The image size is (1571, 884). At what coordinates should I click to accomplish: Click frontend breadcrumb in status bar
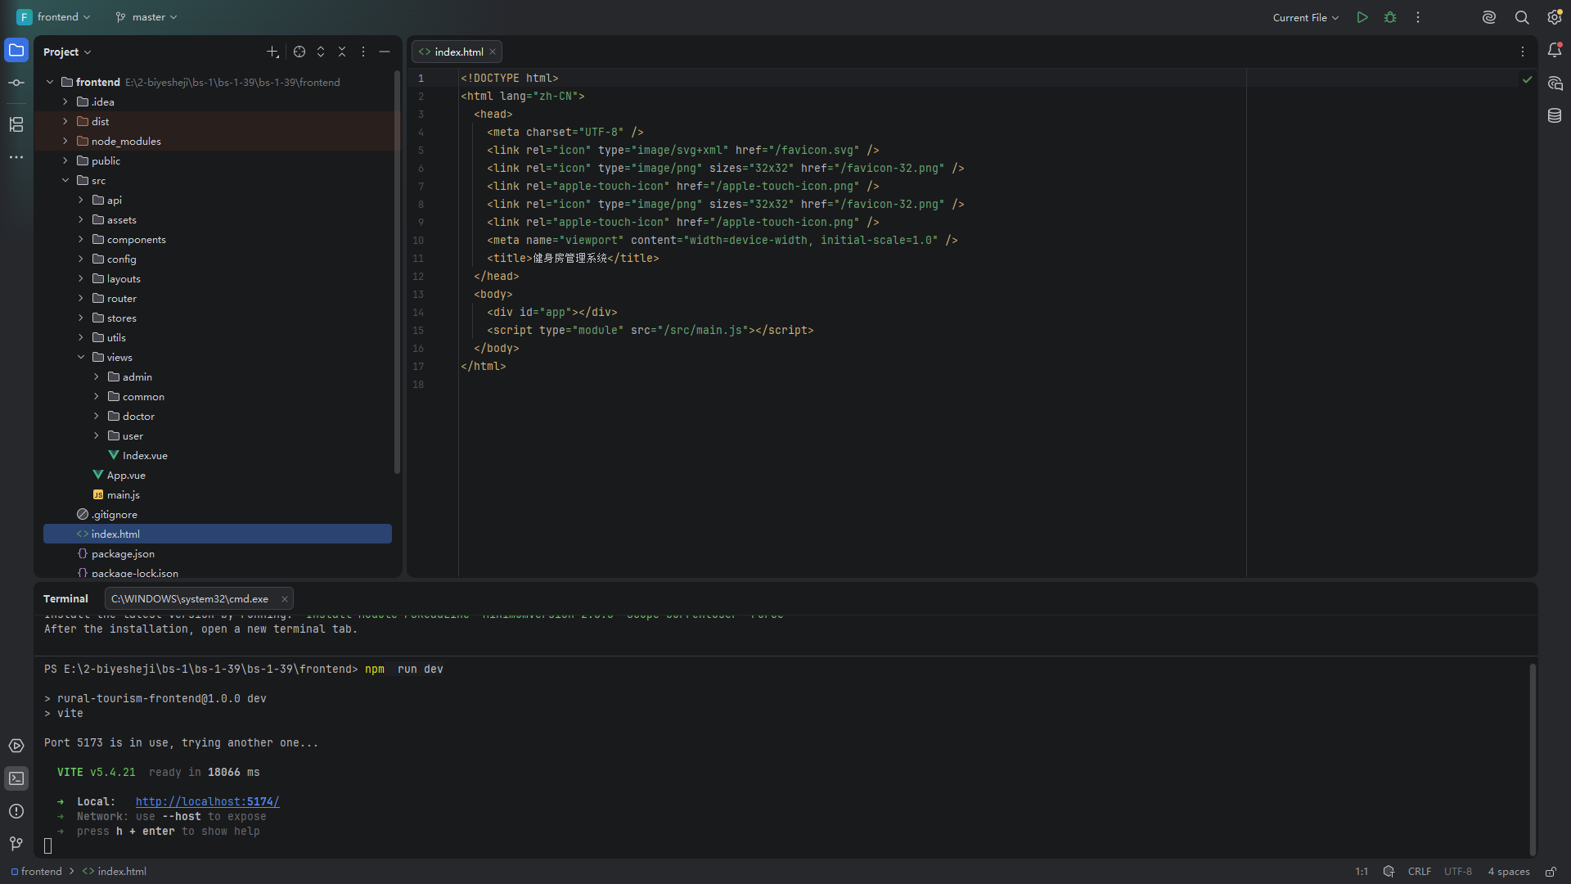pos(37,872)
